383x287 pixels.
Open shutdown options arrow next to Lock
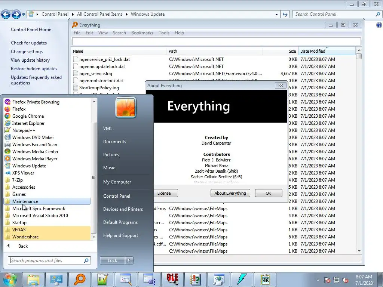[x=129, y=260]
